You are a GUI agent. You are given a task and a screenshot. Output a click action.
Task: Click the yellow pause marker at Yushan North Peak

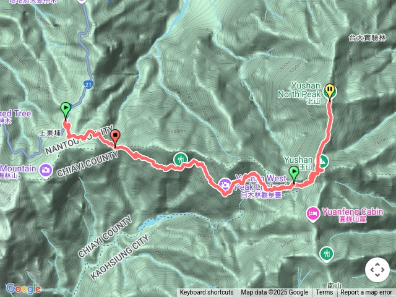pos(330,92)
